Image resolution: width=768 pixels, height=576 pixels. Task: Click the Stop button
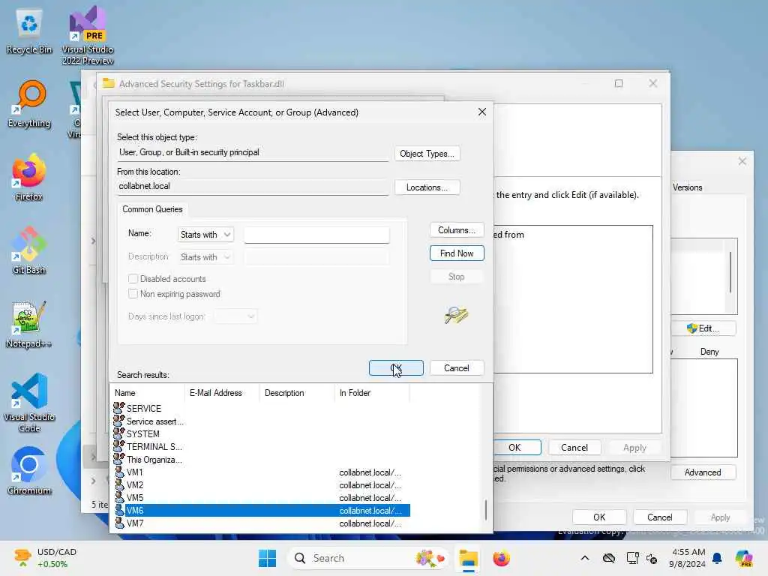[x=457, y=277]
